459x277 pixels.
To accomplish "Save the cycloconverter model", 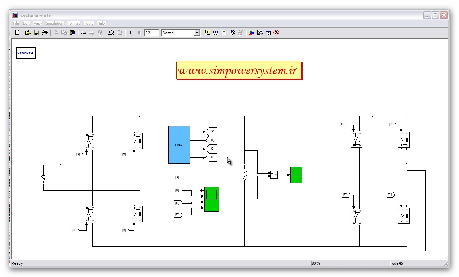I will pos(36,33).
